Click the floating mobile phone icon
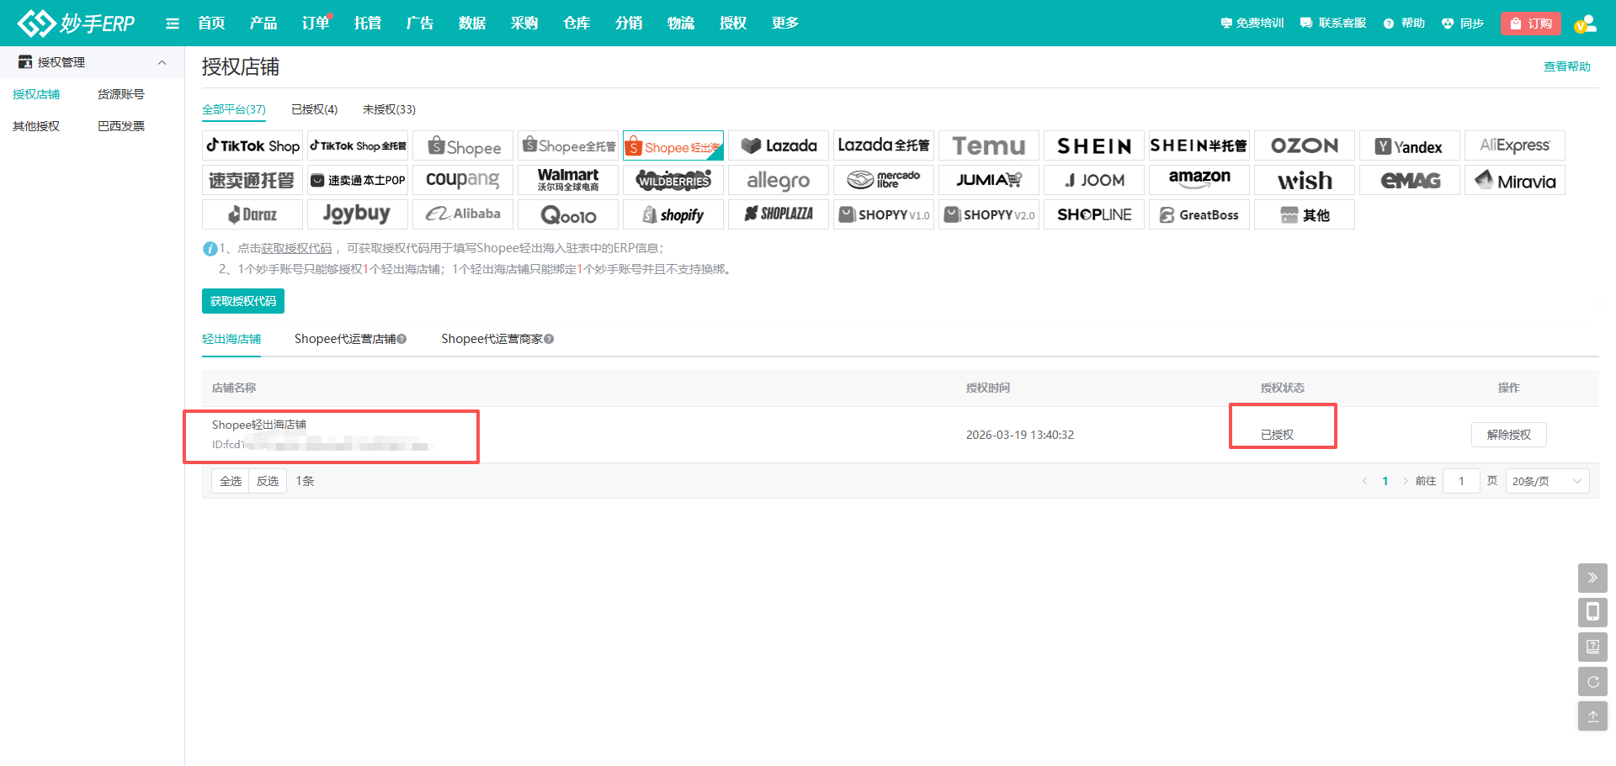 tap(1592, 612)
